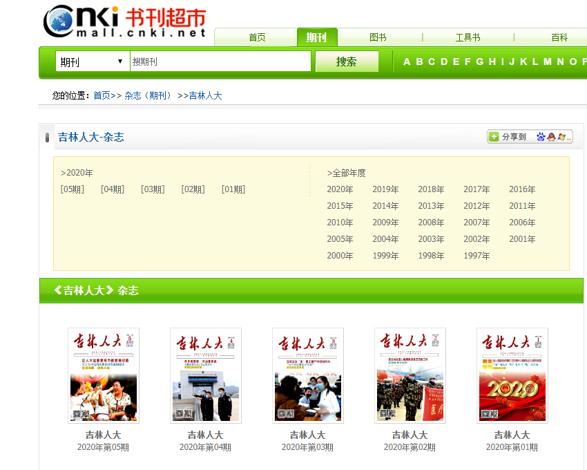Select the 2000年 year link
The height and width of the screenshot is (470, 587).
[x=340, y=256]
